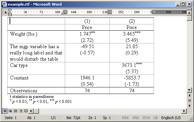Click the t statistics in parentheses footnote
Image resolution: width=194 pixels, height=122 pixels.
(x=32, y=97)
